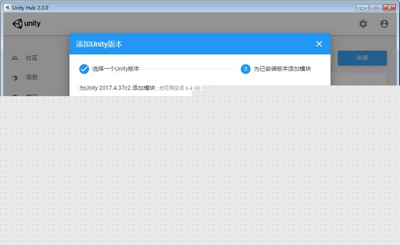Click the 添加Unity版本 dialog title
This screenshot has width=400, height=245.
[x=99, y=44]
